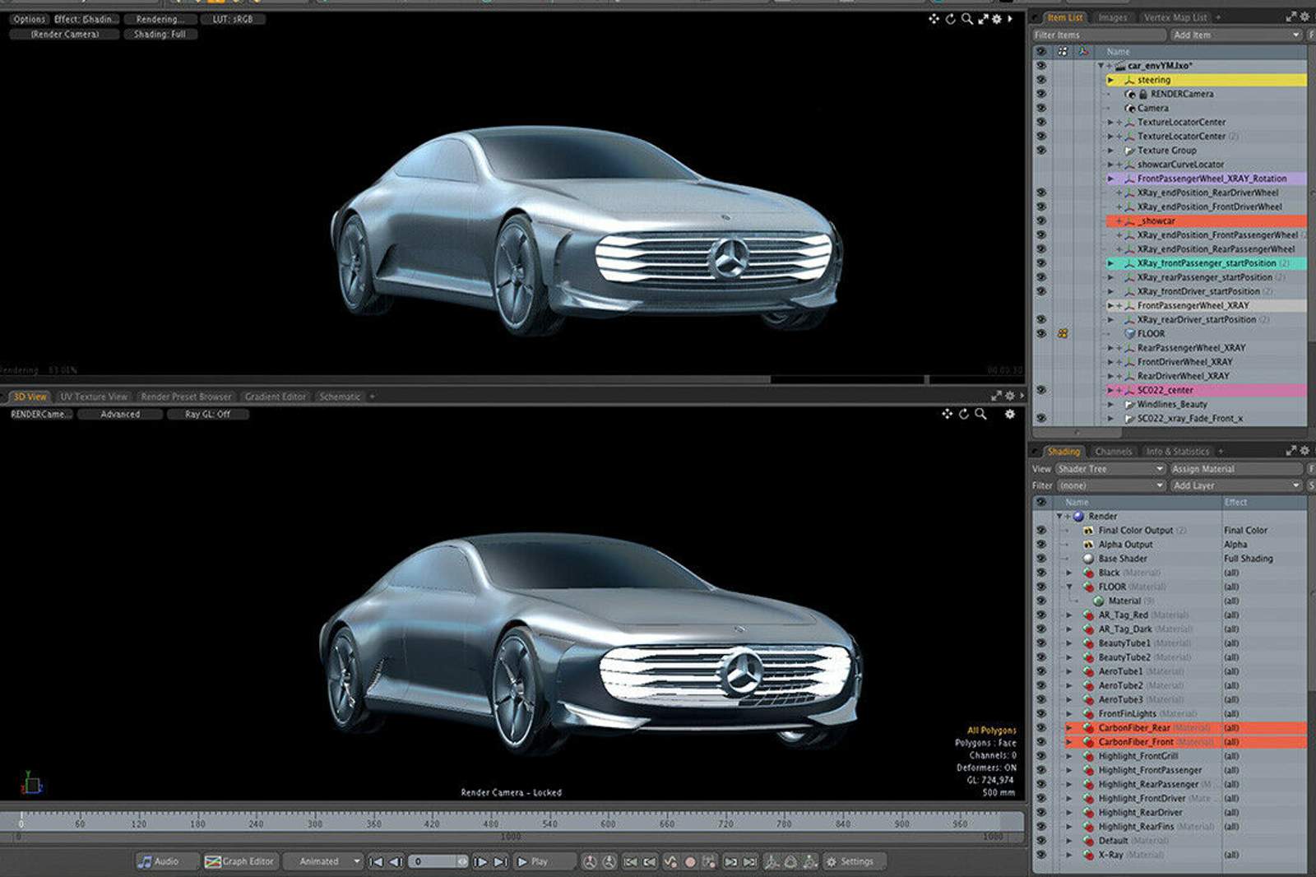Click the Assign Material button
This screenshot has height=877, width=1316.
pyautogui.click(x=1235, y=469)
